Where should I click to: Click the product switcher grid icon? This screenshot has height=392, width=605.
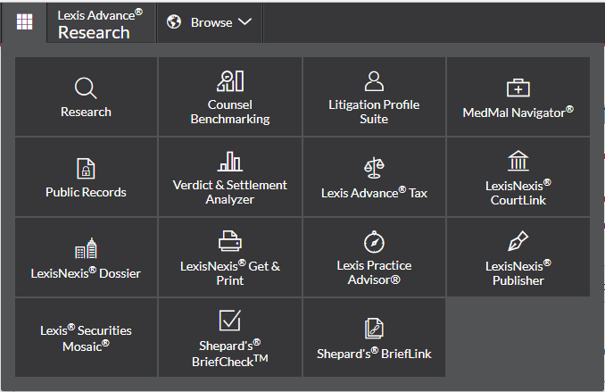[24, 21]
